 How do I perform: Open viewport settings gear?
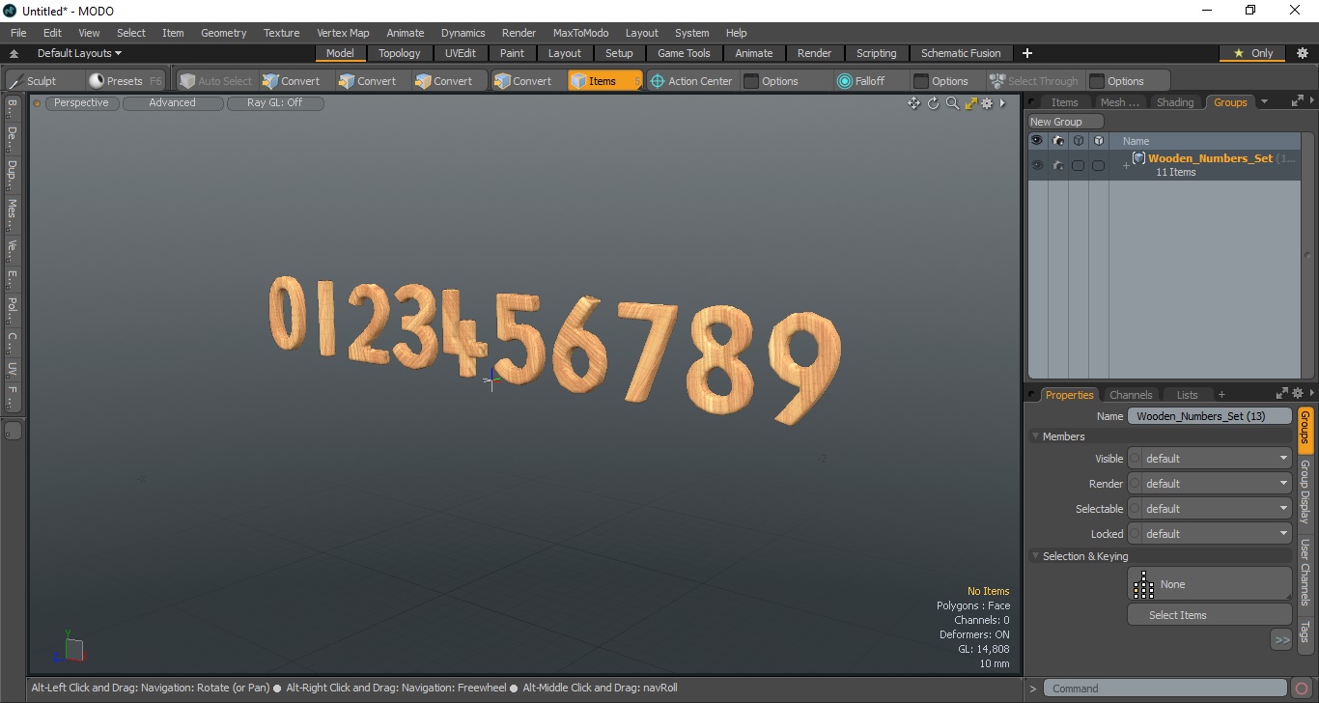tap(987, 103)
